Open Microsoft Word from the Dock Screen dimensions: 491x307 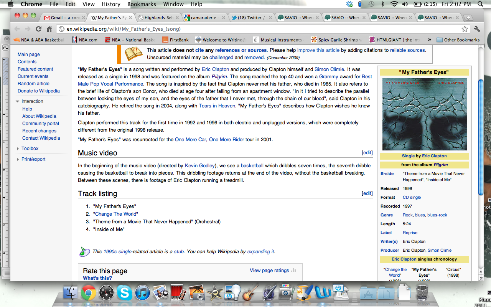pyautogui.click(x=323, y=293)
